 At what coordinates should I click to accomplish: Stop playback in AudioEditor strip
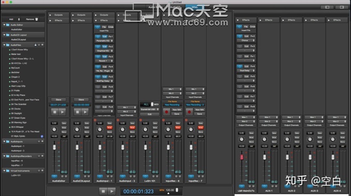pos(55,112)
